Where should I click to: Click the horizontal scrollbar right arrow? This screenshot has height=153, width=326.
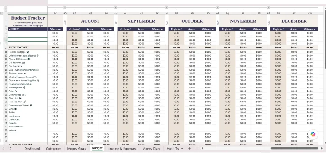(322, 148)
